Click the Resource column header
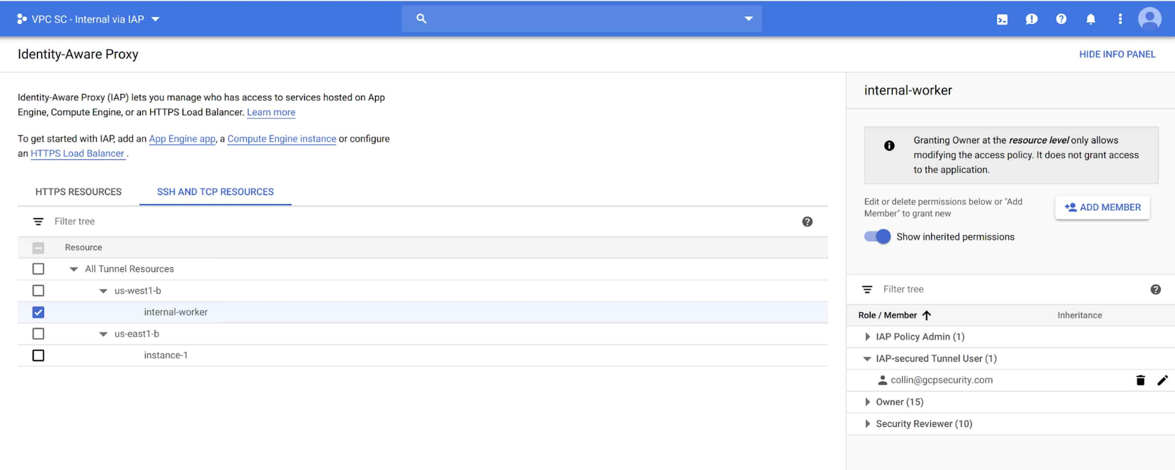 [83, 248]
